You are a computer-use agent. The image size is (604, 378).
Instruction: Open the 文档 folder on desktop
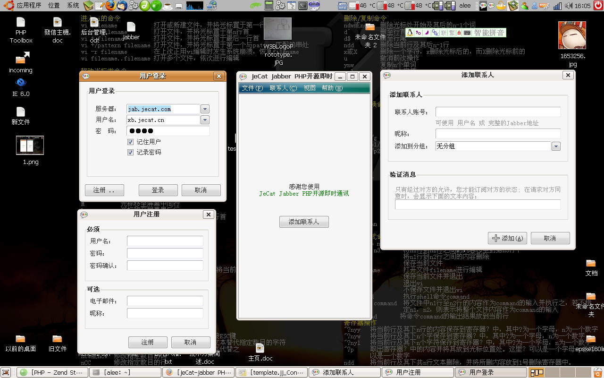pyautogui.click(x=591, y=267)
